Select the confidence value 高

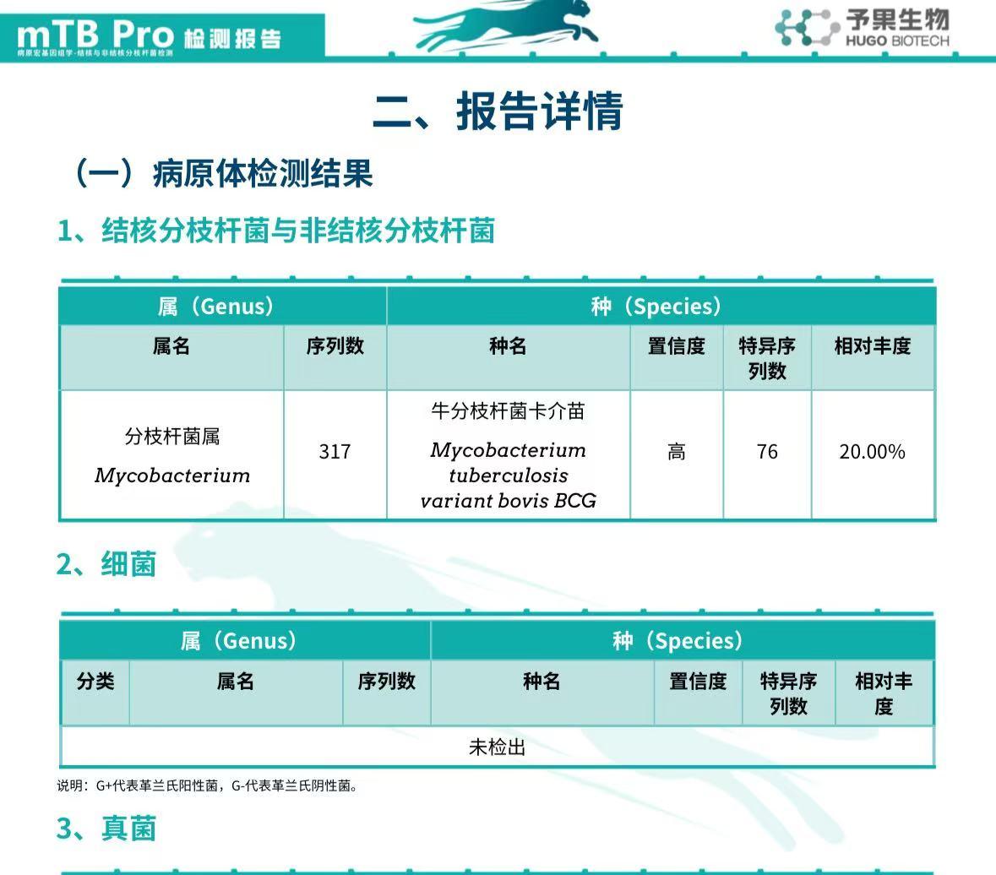tap(676, 452)
